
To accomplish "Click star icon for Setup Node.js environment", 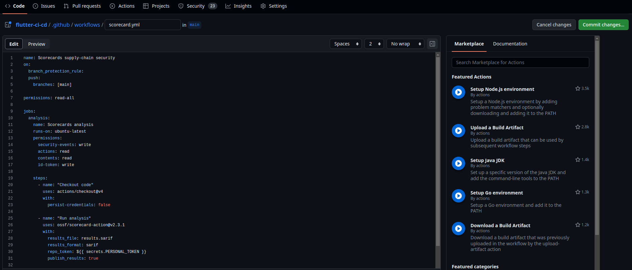I will pos(577,89).
